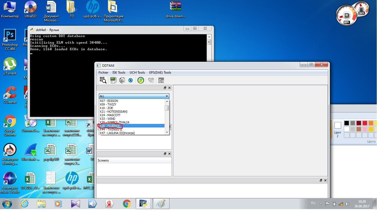Select X44 - TWINGO II in the list
Viewport: 377px width, 211px height.
(x=132, y=129)
